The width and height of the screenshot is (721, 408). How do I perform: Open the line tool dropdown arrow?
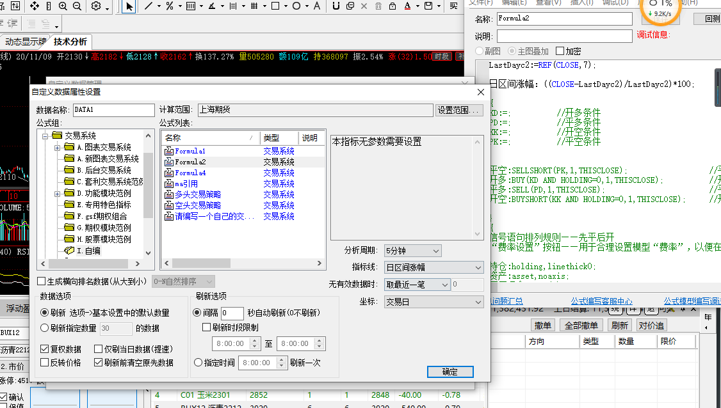(x=159, y=6)
